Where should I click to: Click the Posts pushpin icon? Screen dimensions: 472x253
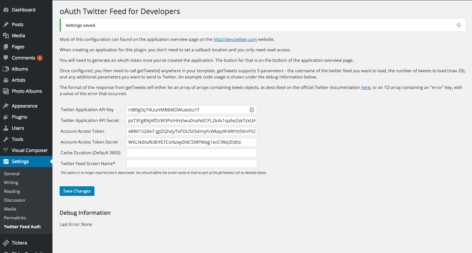[6, 25]
